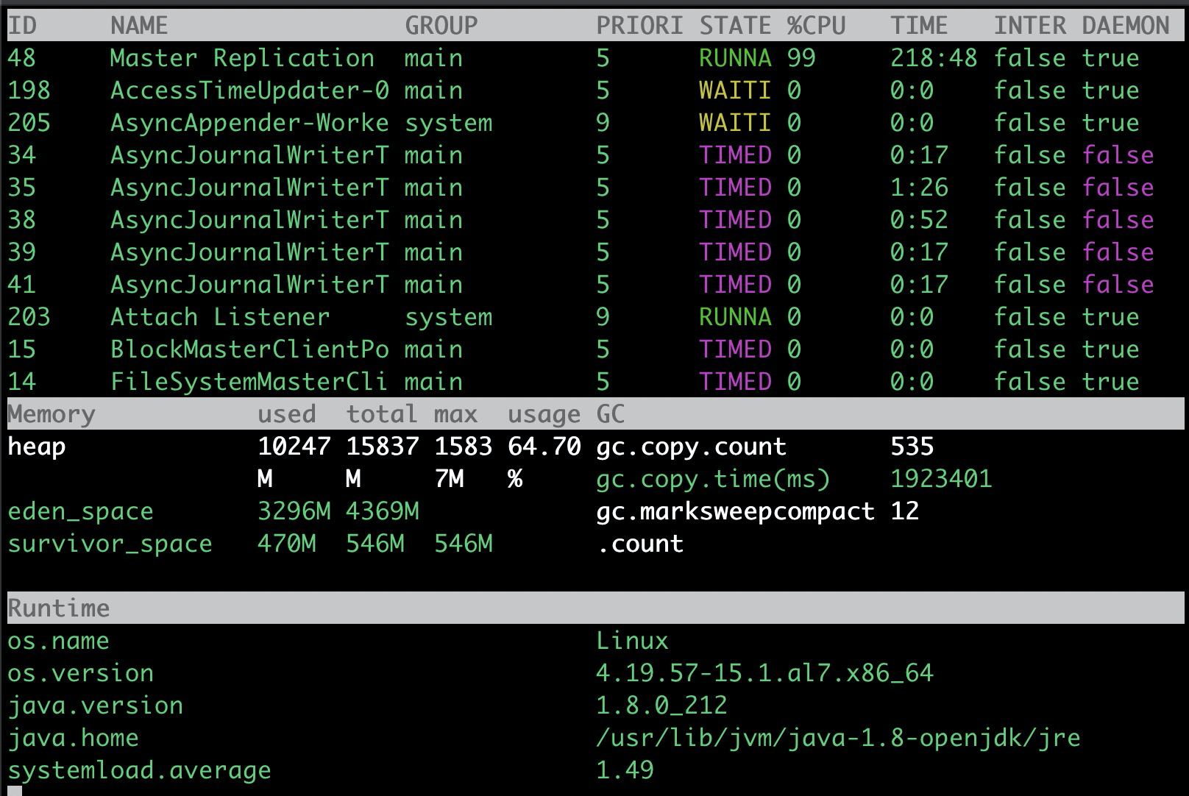This screenshot has width=1189, height=796.
Task: Select the FileSystemMasterCli thread row
Action: point(249,381)
